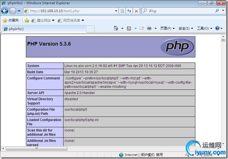Expand the Home button dropdown arrow

click(x=122, y=28)
